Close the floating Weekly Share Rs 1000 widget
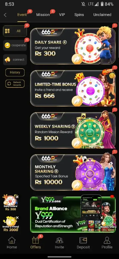119x259 pixels. tap(102, 218)
